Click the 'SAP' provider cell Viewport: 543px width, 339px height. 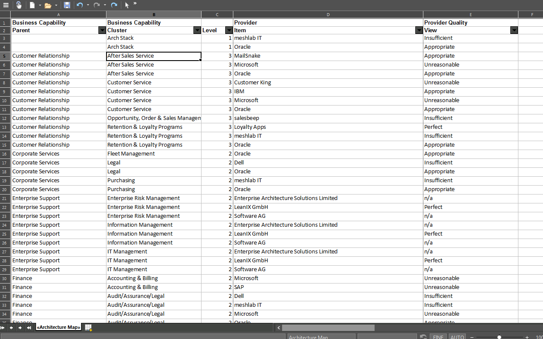tap(328, 287)
